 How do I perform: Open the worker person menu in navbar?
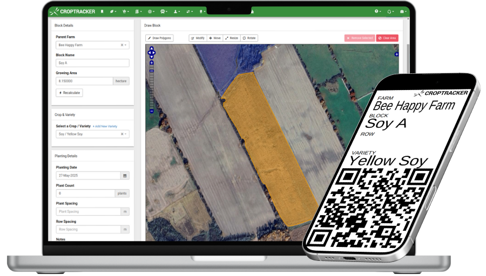pos(177,11)
